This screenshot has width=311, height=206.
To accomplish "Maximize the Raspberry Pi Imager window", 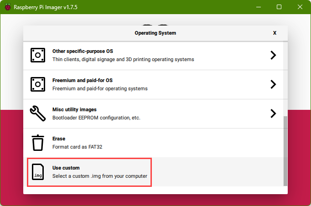I will pos(279,7).
